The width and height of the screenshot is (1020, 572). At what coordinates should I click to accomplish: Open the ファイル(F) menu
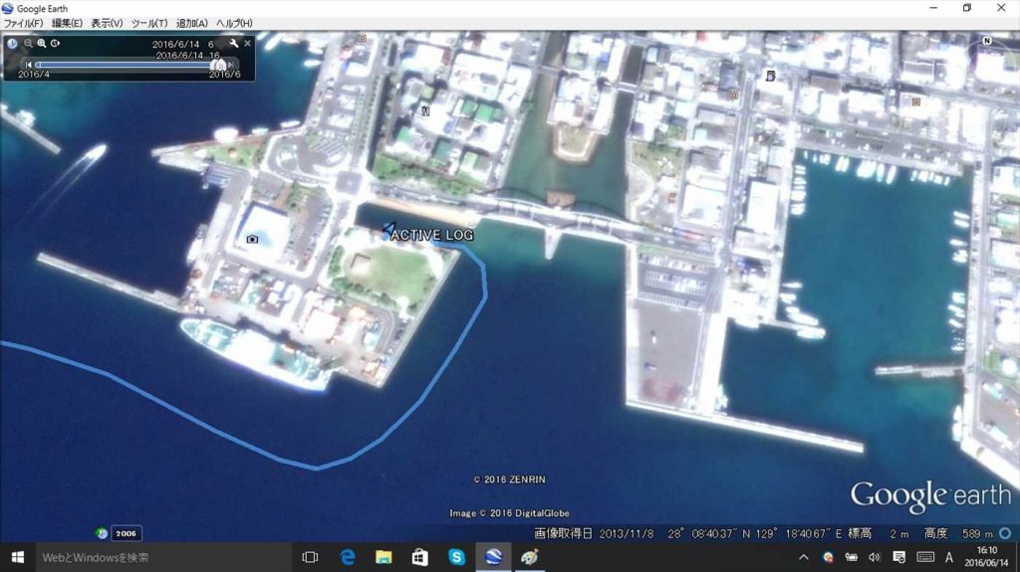point(23,23)
